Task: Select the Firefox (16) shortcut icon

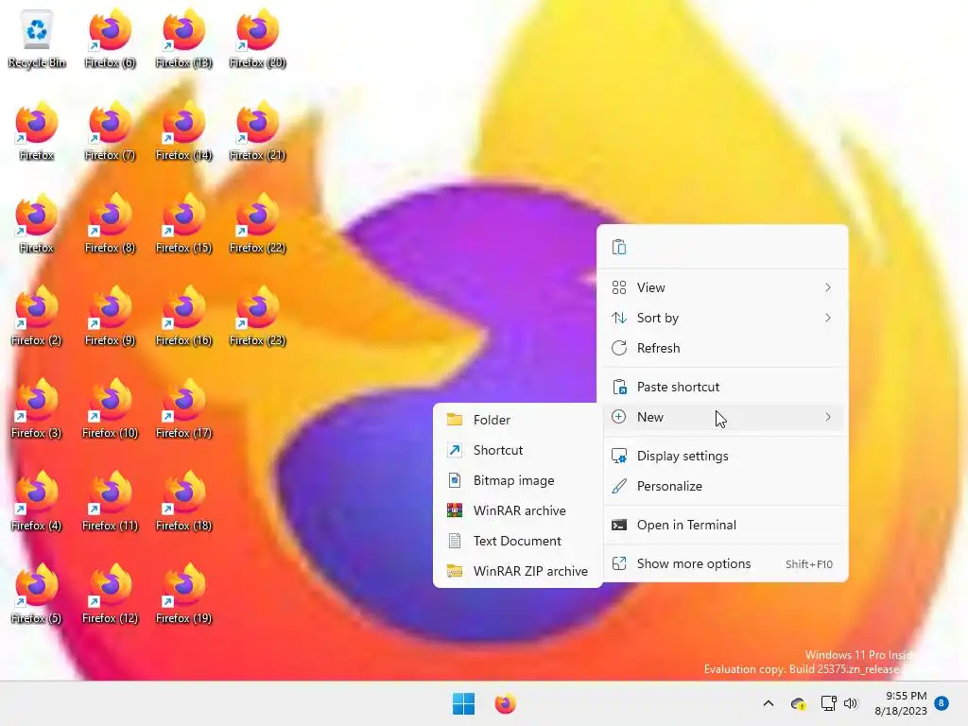Action: tap(184, 316)
